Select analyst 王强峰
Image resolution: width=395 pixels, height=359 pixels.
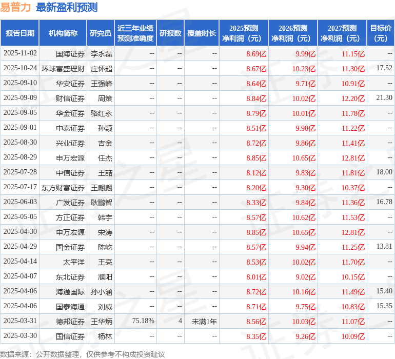click(102, 84)
